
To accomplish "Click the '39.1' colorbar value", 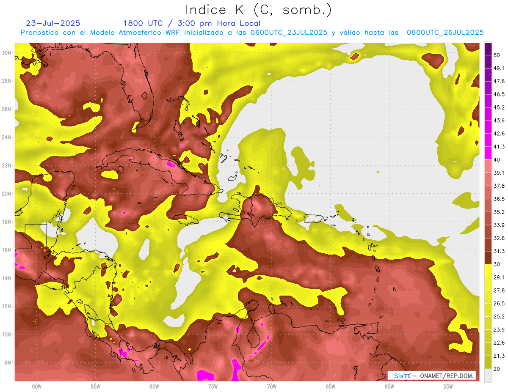I will coord(499,173).
